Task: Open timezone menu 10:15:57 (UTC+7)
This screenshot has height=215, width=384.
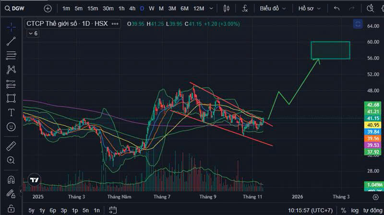Action: coord(310,210)
